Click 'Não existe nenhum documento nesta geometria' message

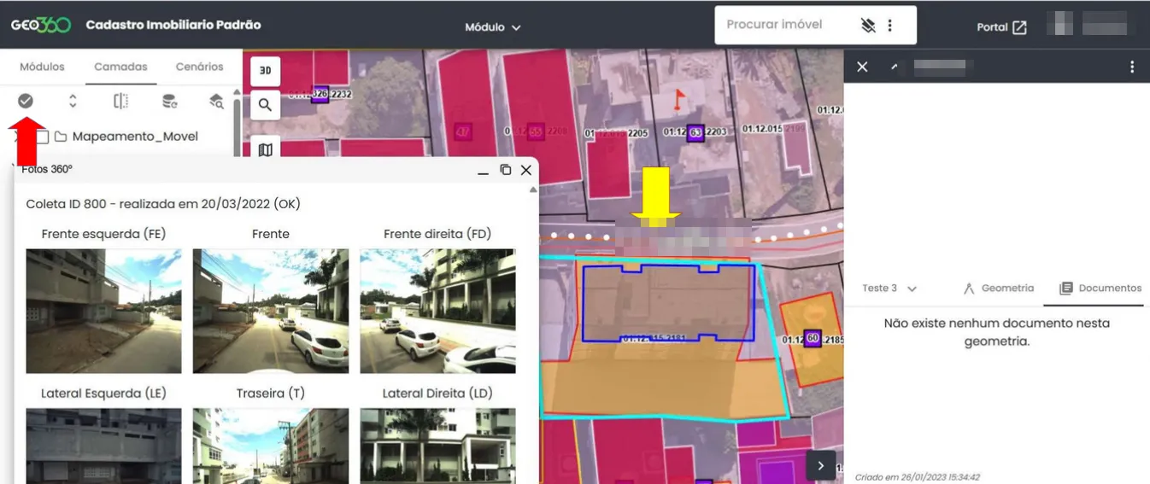point(996,332)
